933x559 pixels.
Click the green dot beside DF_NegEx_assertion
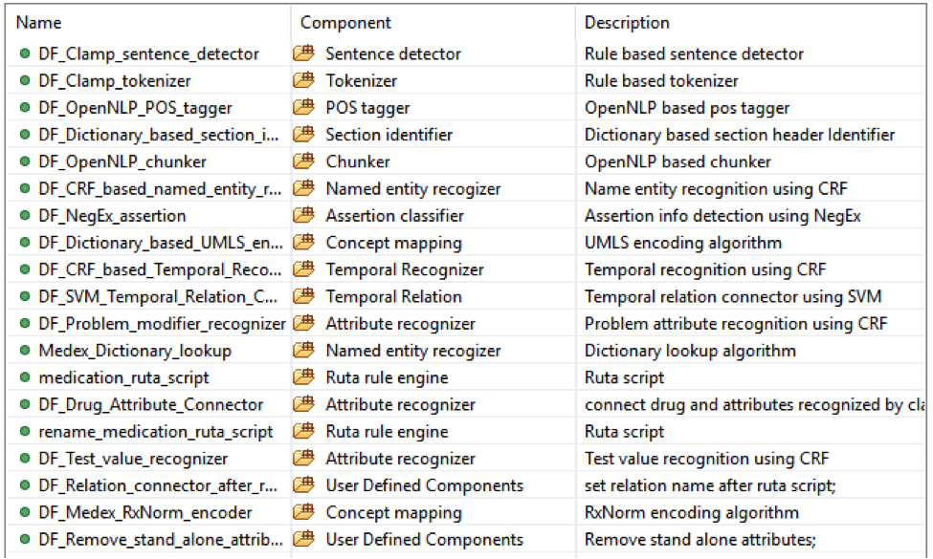(25, 216)
